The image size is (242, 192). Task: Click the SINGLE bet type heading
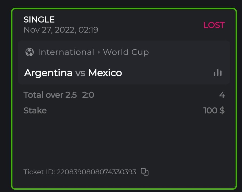click(x=39, y=19)
